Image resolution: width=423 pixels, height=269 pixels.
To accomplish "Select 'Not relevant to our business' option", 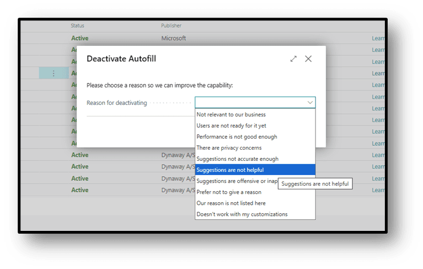I will [232, 114].
